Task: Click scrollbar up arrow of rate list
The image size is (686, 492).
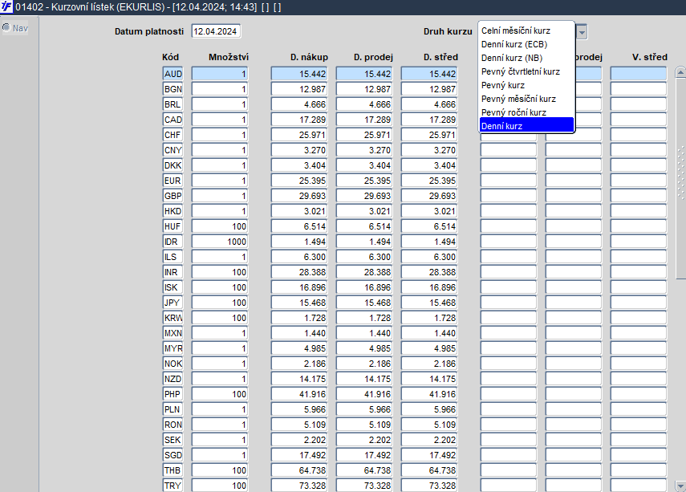Action: point(680,73)
